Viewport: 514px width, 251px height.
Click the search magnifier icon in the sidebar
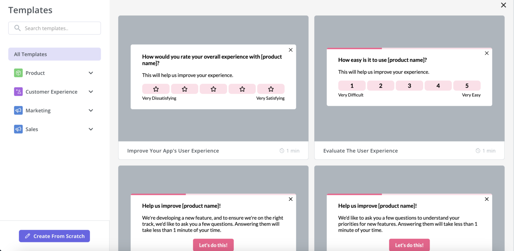click(17, 28)
